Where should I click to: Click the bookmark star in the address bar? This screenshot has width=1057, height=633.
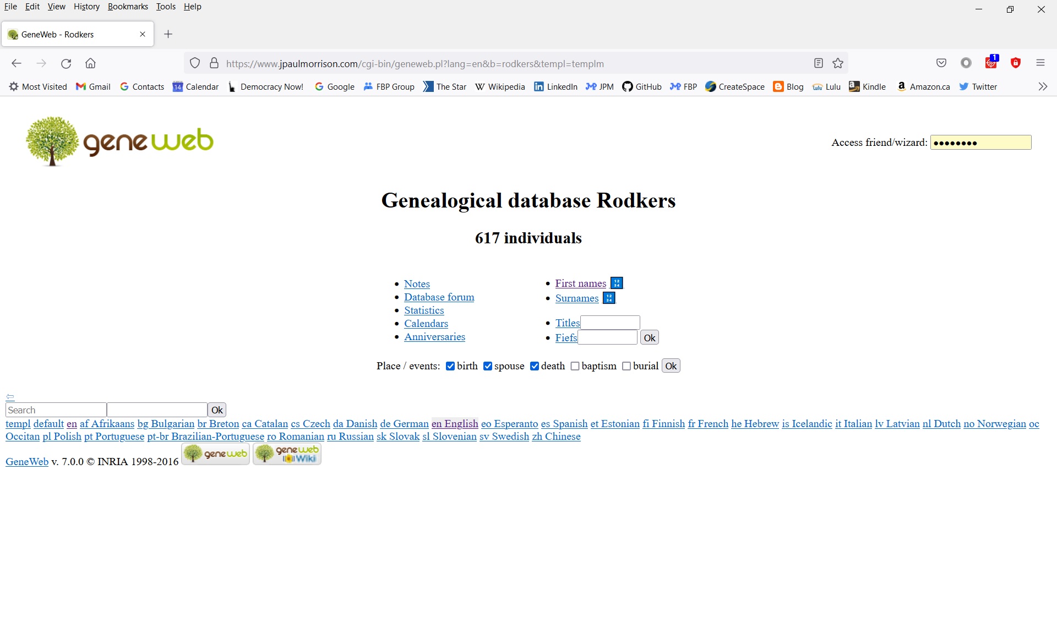point(837,63)
